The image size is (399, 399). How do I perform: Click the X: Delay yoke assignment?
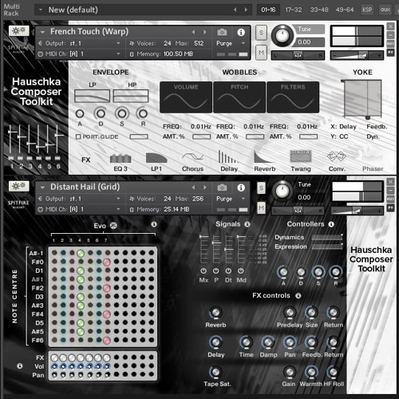(x=343, y=127)
